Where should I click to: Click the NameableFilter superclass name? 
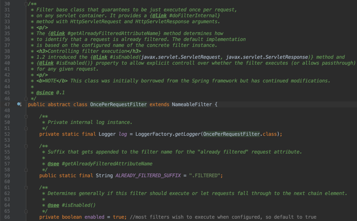(x=192, y=104)
